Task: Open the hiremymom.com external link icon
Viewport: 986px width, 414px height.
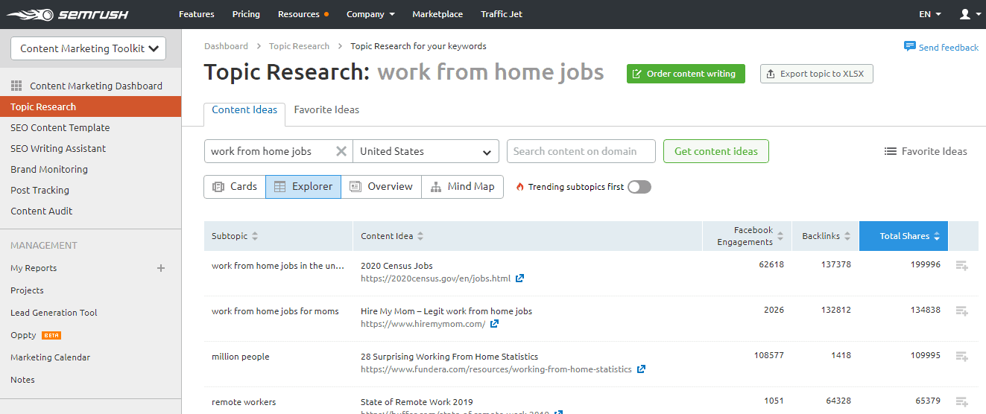Action: 494,324
